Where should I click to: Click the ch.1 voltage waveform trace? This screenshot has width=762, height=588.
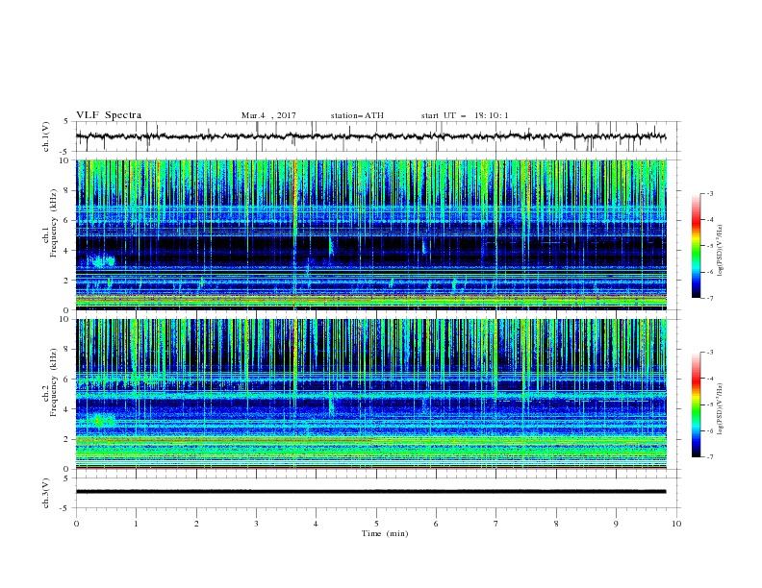click(370, 136)
